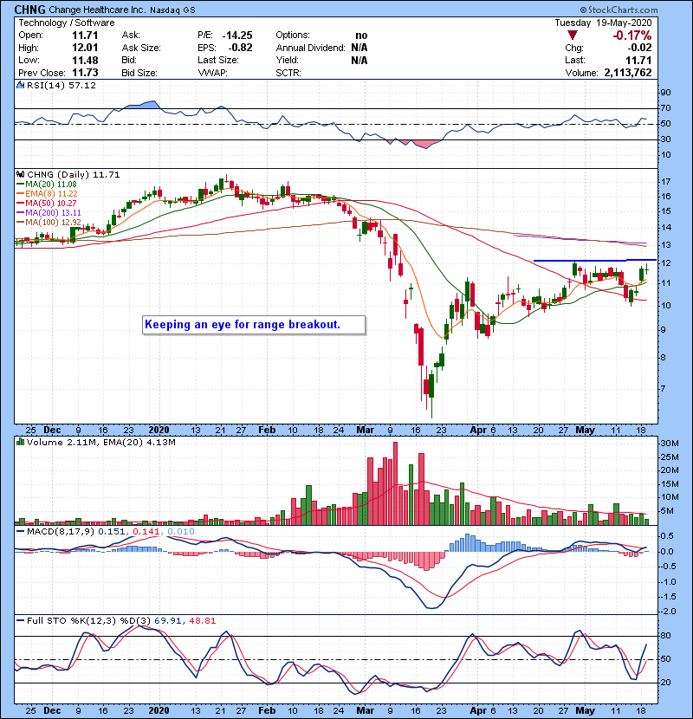
Task: Click the RSI(14) 57.12 indicator label
Action: click(x=62, y=85)
